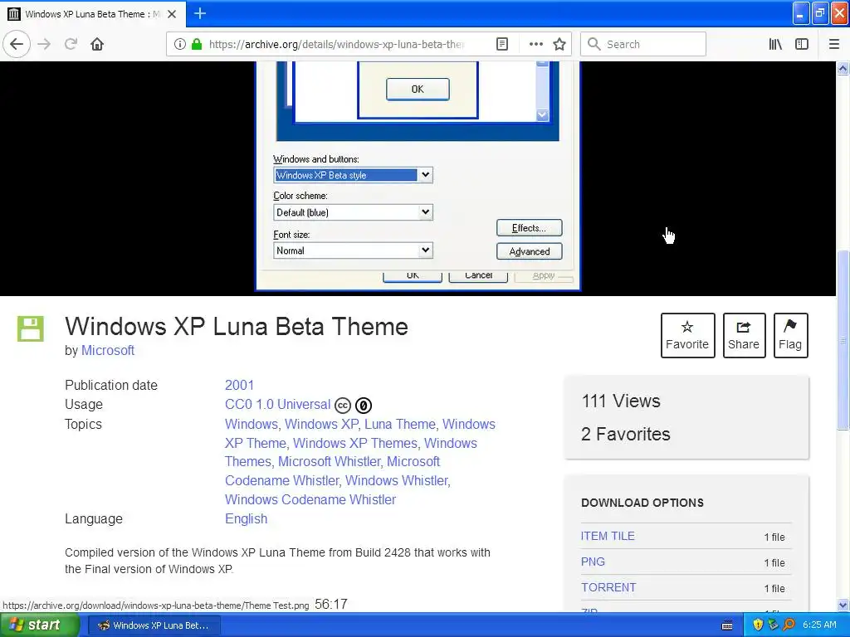
Task: Download the TORRENT option
Action: (608, 587)
